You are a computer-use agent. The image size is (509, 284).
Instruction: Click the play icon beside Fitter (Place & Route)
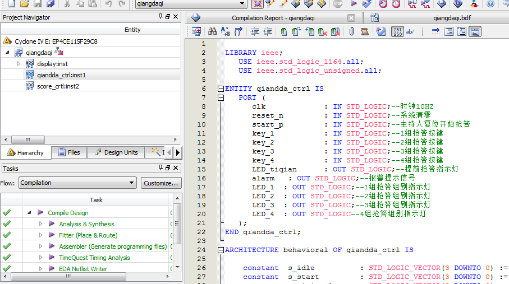tap(51, 235)
